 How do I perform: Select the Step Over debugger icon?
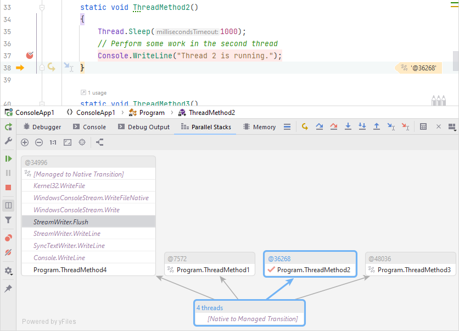319,126
